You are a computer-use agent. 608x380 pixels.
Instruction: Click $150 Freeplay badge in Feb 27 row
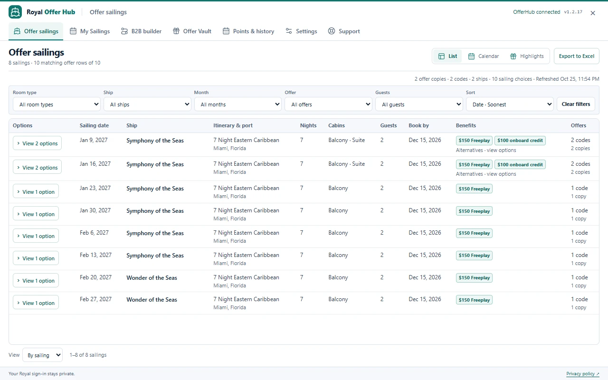(x=474, y=300)
